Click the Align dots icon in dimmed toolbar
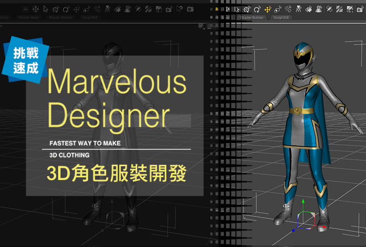Image resolution: width=366 pixels, height=247 pixels. coord(26,9)
